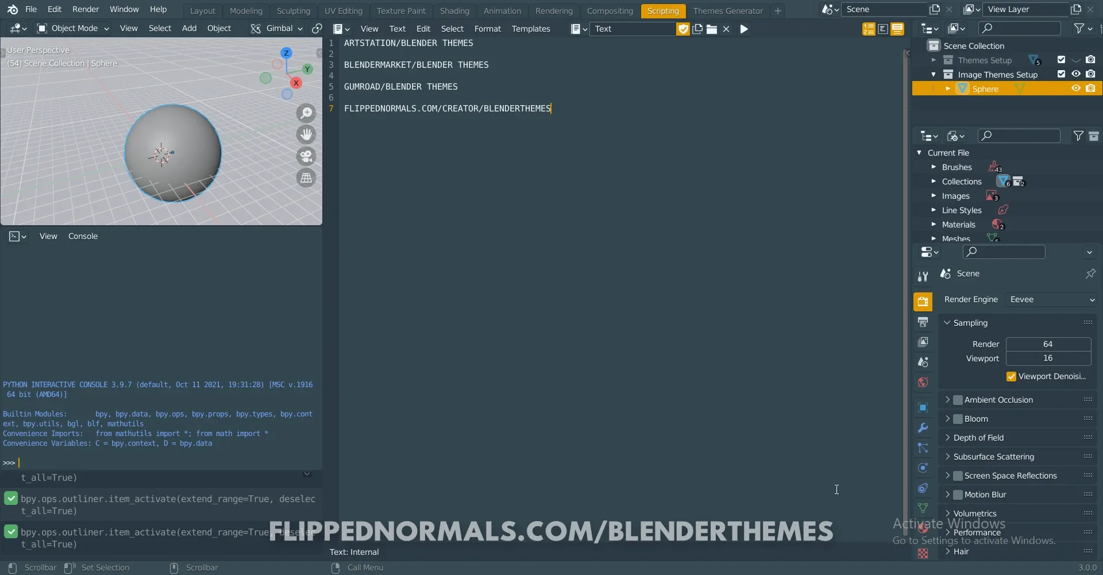Click the new collection icon in data outliner

click(x=1094, y=136)
